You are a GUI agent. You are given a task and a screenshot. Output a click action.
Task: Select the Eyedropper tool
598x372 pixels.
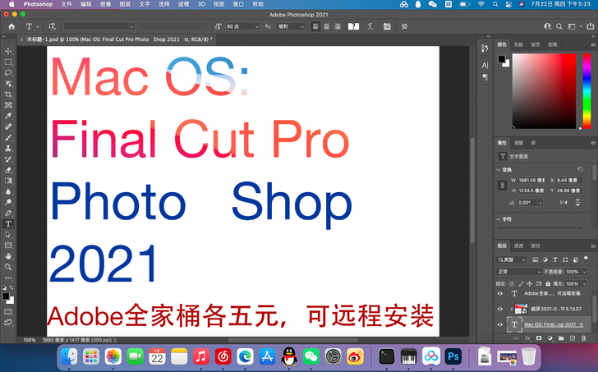pyautogui.click(x=8, y=116)
